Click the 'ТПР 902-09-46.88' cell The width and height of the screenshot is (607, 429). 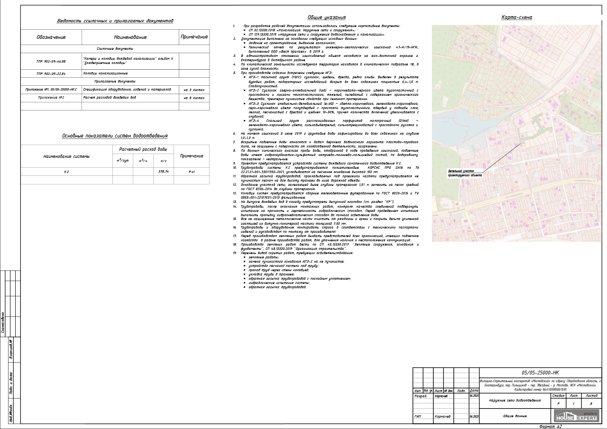pos(51,61)
